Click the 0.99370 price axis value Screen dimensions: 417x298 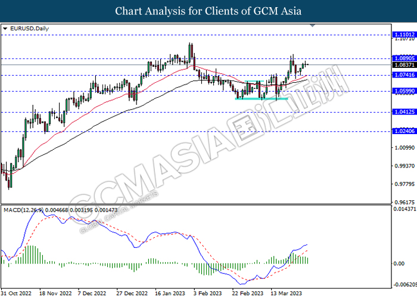404,166
